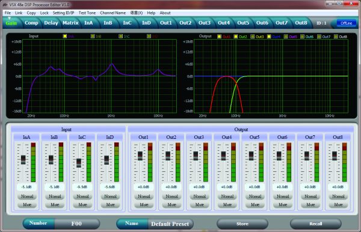Click the Name label button
The width and height of the screenshot is (361, 232).
pyautogui.click(x=132, y=224)
